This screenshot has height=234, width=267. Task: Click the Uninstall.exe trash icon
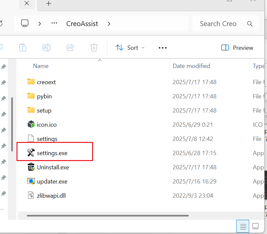31,167
